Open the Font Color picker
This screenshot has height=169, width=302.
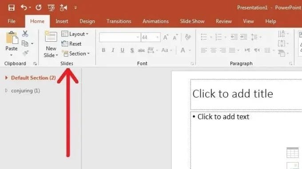tap(183, 50)
